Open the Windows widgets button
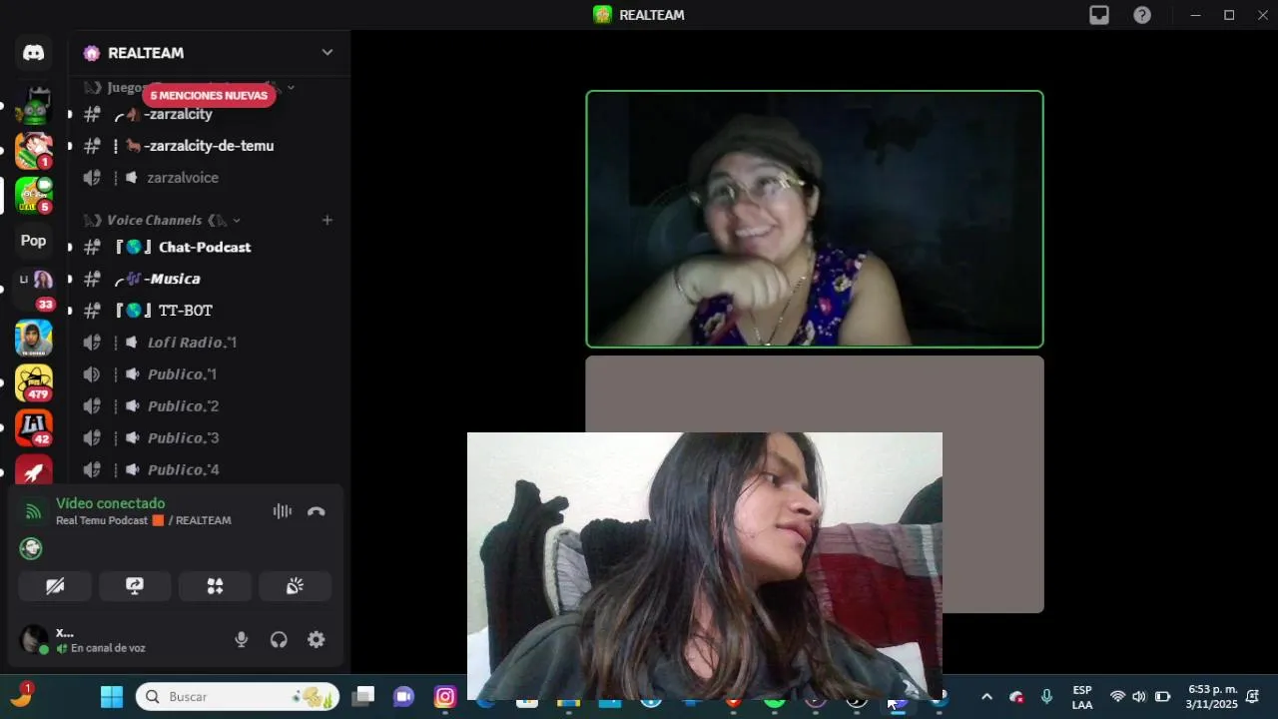The height and width of the screenshot is (719, 1278). click(21, 696)
